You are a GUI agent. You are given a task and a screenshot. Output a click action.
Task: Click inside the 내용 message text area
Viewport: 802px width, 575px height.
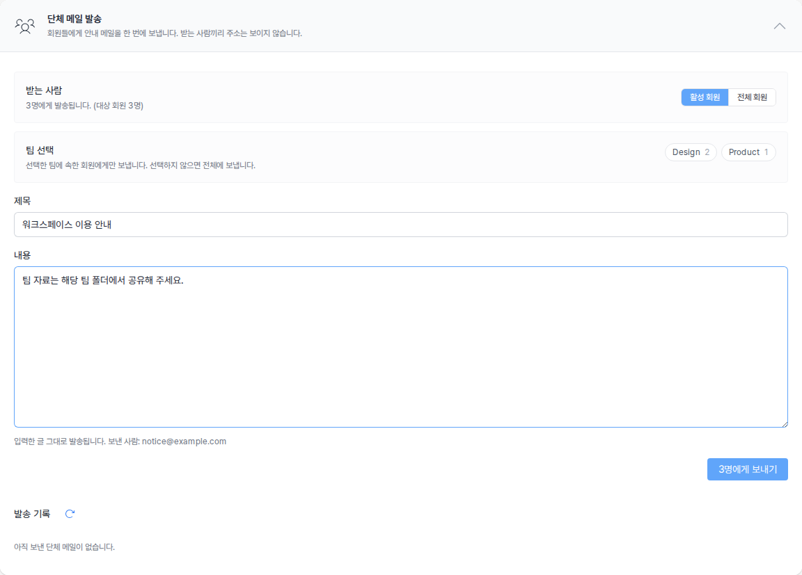click(400, 347)
